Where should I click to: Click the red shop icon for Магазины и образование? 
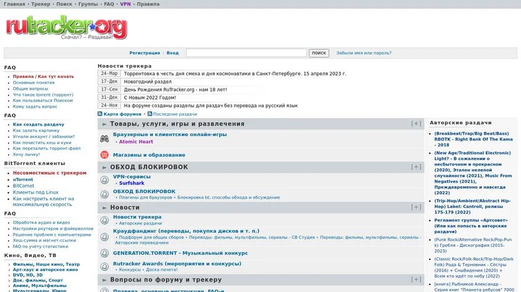click(104, 155)
